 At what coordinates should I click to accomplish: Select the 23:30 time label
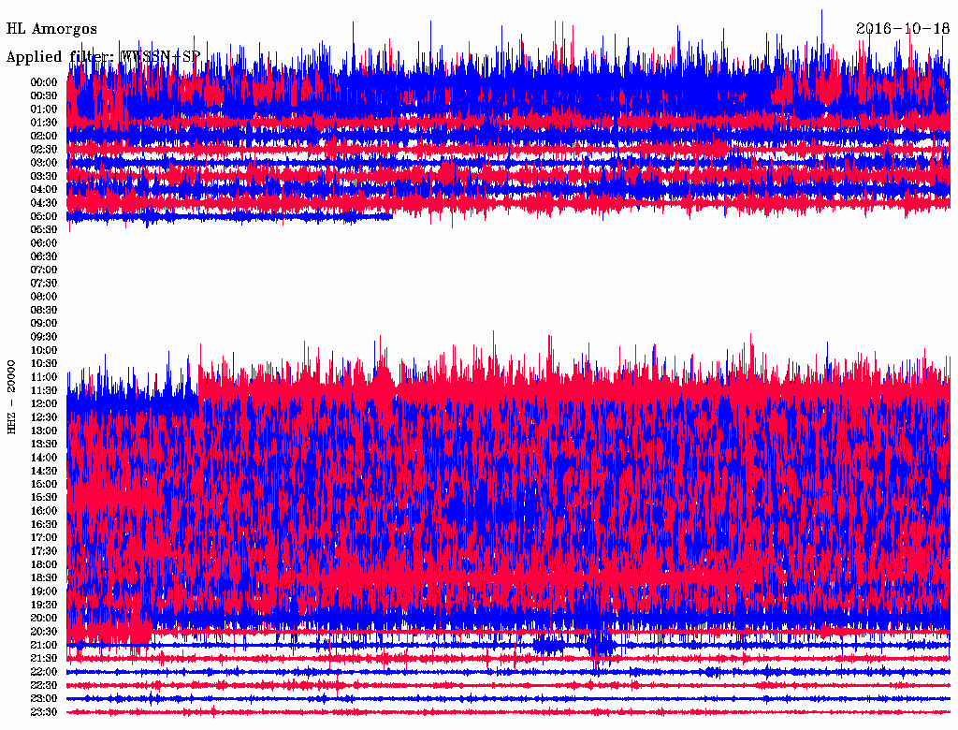(x=44, y=711)
